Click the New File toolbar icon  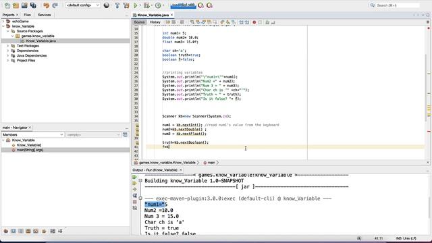click(7, 5)
